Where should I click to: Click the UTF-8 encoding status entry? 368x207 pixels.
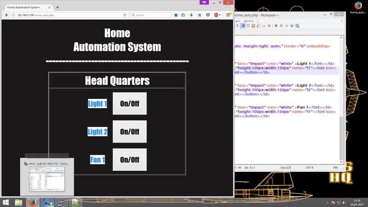309,167
